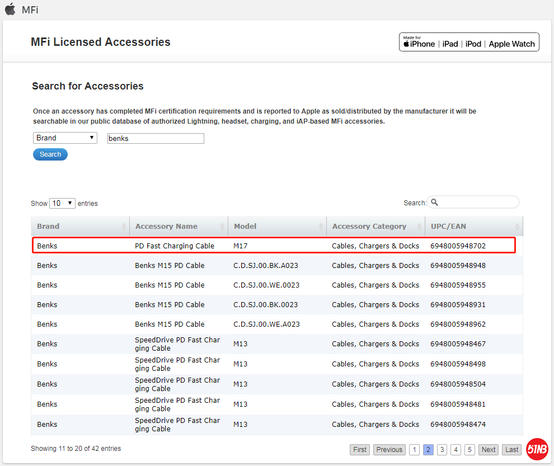Sort table by Brand column arrows

click(124, 227)
